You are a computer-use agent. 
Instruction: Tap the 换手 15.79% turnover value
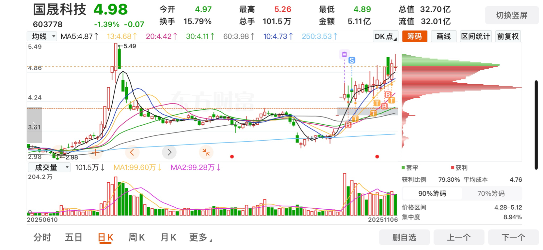[197, 21]
